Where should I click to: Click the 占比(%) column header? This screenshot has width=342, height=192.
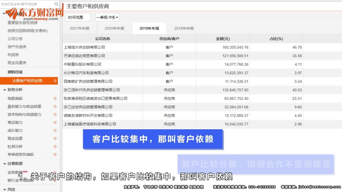(276, 39)
